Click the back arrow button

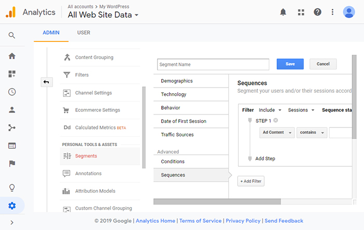pyautogui.click(x=46, y=82)
